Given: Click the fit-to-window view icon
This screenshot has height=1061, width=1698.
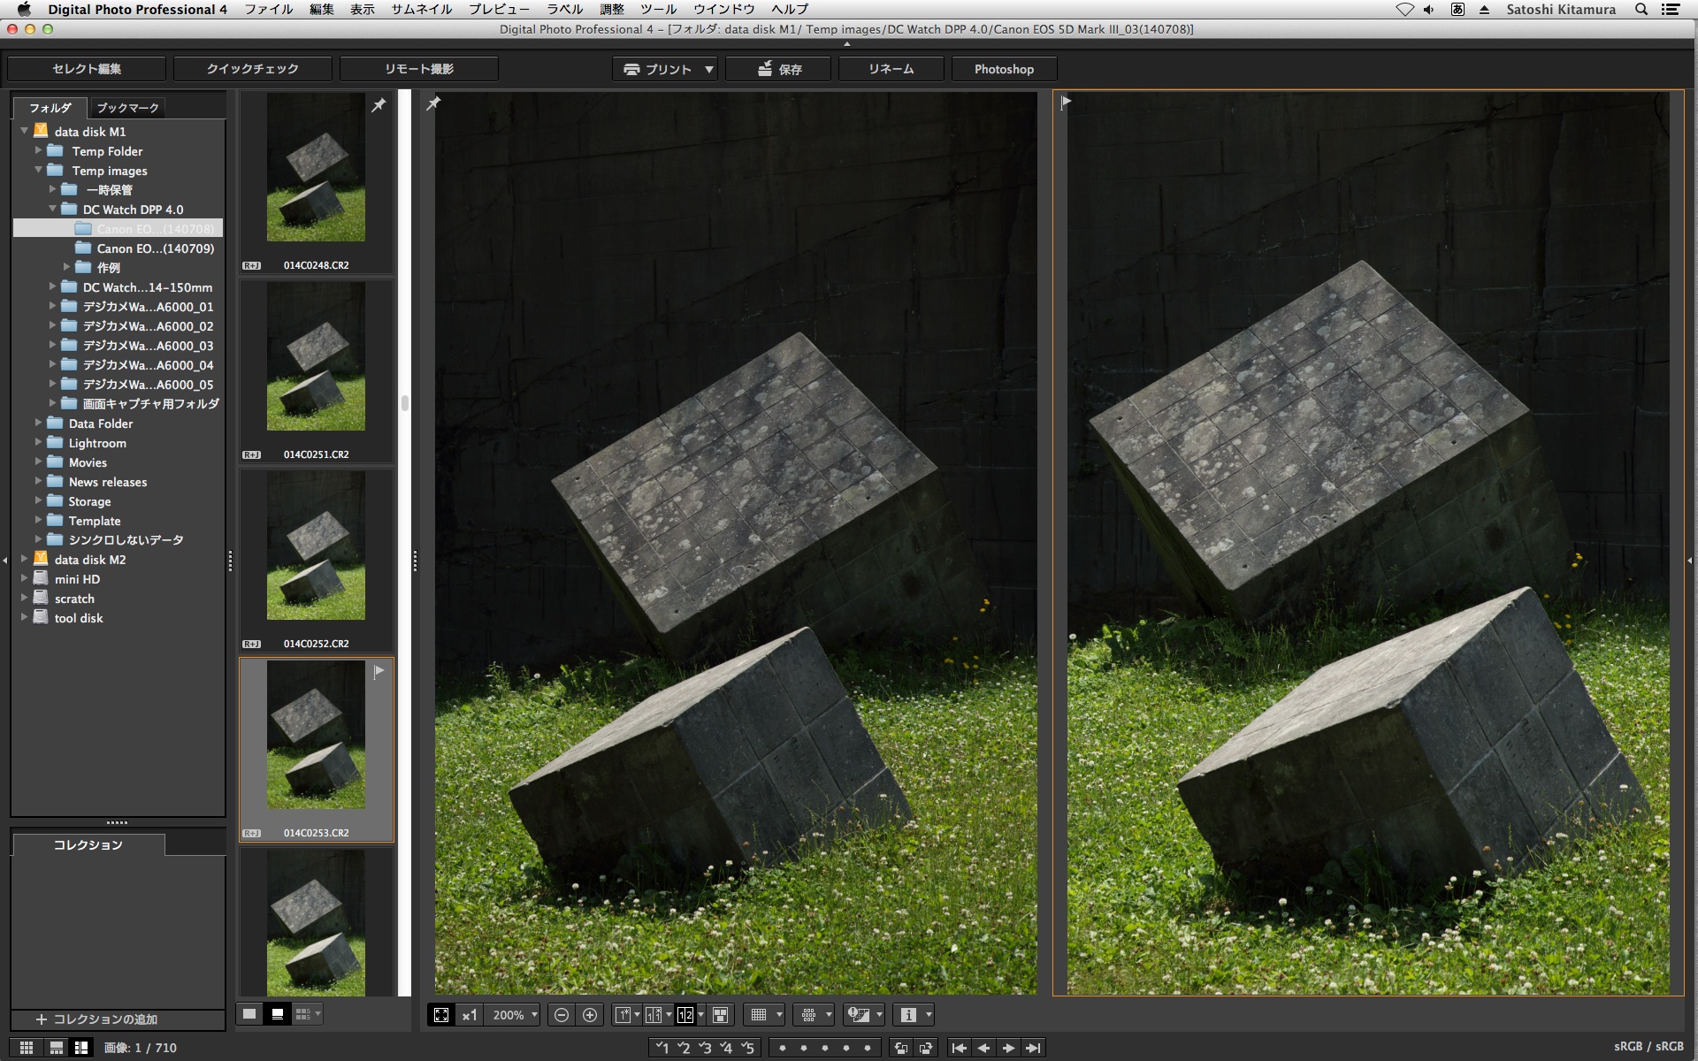Looking at the screenshot, I should tap(441, 1015).
